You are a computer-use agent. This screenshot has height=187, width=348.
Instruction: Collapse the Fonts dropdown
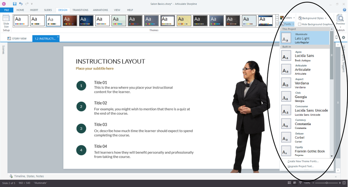tap(287, 24)
